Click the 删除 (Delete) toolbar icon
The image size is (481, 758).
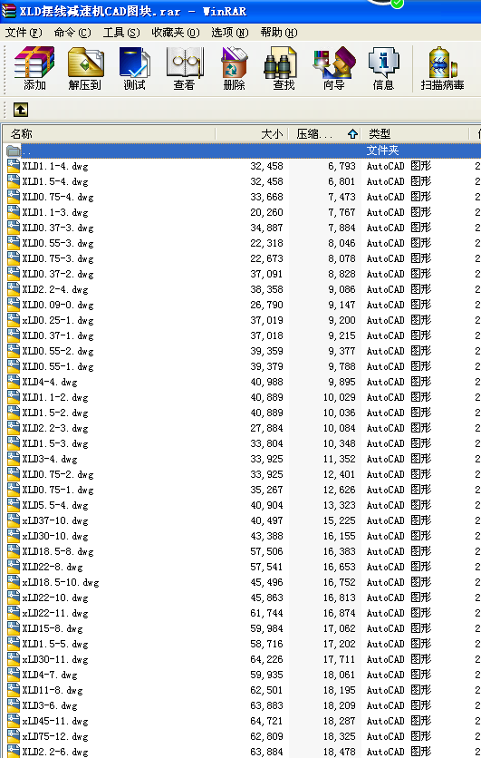coord(235,68)
